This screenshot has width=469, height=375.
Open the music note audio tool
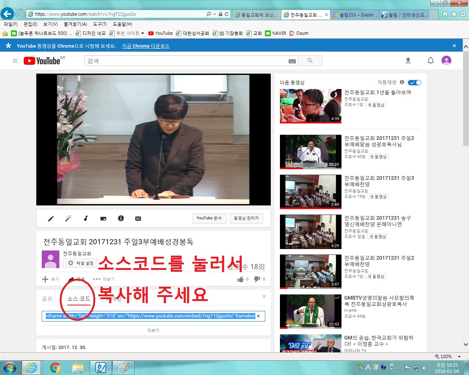pyautogui.click(x=86, y=219)
